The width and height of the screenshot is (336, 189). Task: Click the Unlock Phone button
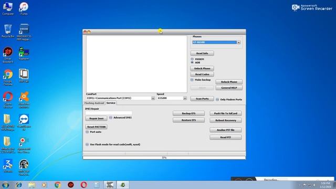202,68
